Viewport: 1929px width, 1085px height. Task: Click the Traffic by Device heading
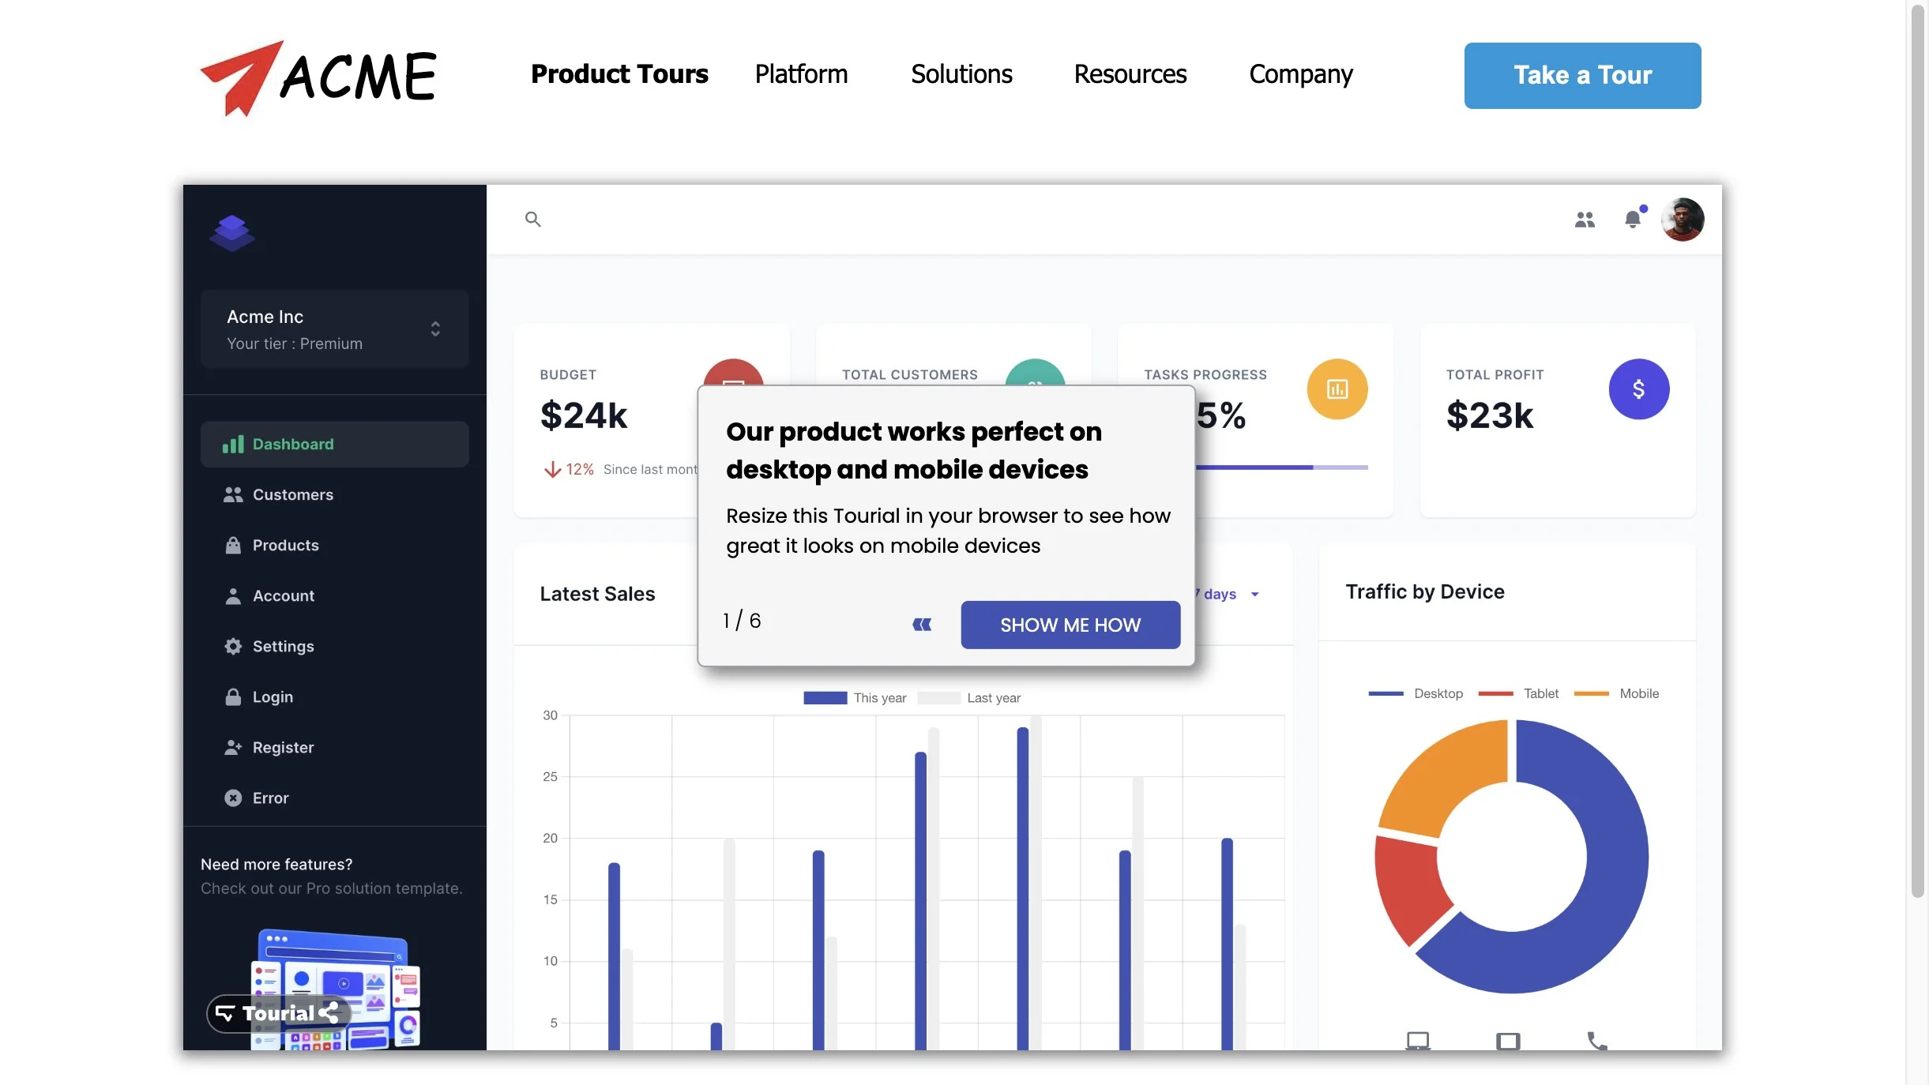tap(1425, 591)
